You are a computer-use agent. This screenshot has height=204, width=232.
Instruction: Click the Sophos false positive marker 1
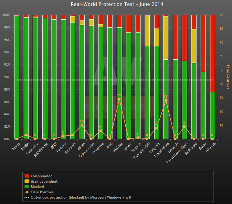[138, 138]
